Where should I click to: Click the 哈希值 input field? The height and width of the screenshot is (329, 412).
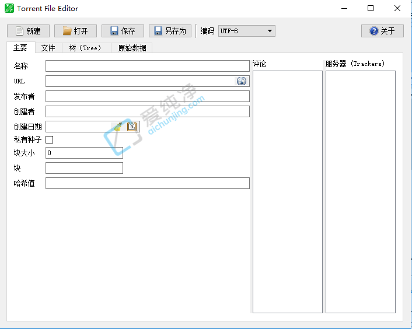(x=148, y=183)
